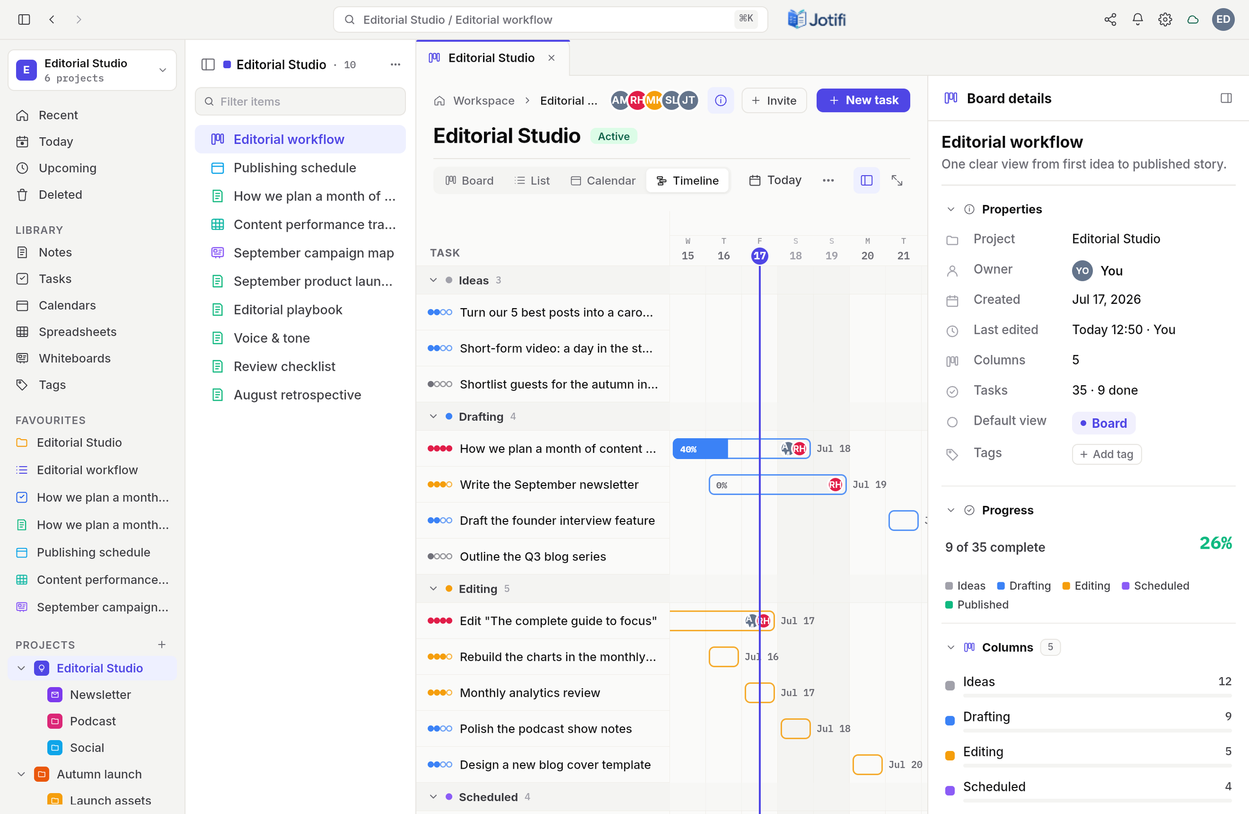Switch to Calendar view
This screenshot has height=814, width=1249.
(603, 181)
